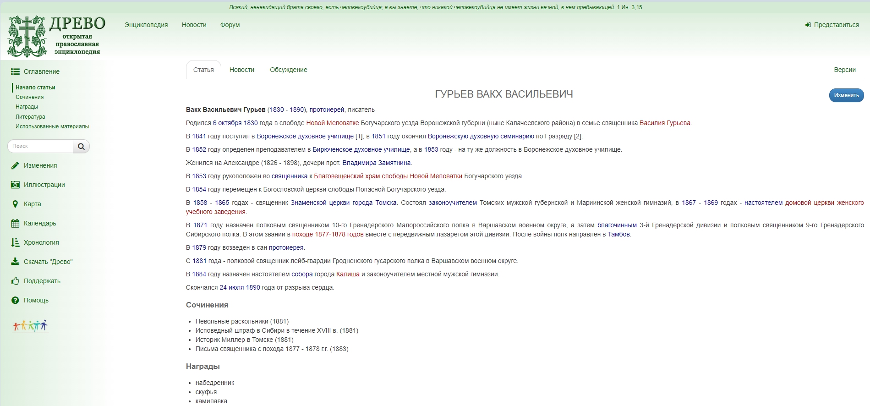Open the Бирюченское духовное училище link
This screenshot has height=406, width=870.
361,149
